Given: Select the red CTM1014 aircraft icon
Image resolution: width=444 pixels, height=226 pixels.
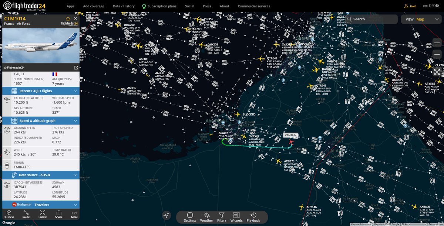Looking at the screenshot, I should click(291, 142).
